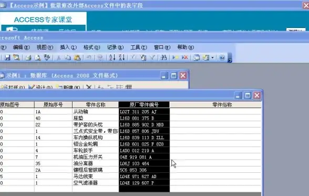Select the 零件名称 column header
The image size is (309, 196).
[96, 105]
